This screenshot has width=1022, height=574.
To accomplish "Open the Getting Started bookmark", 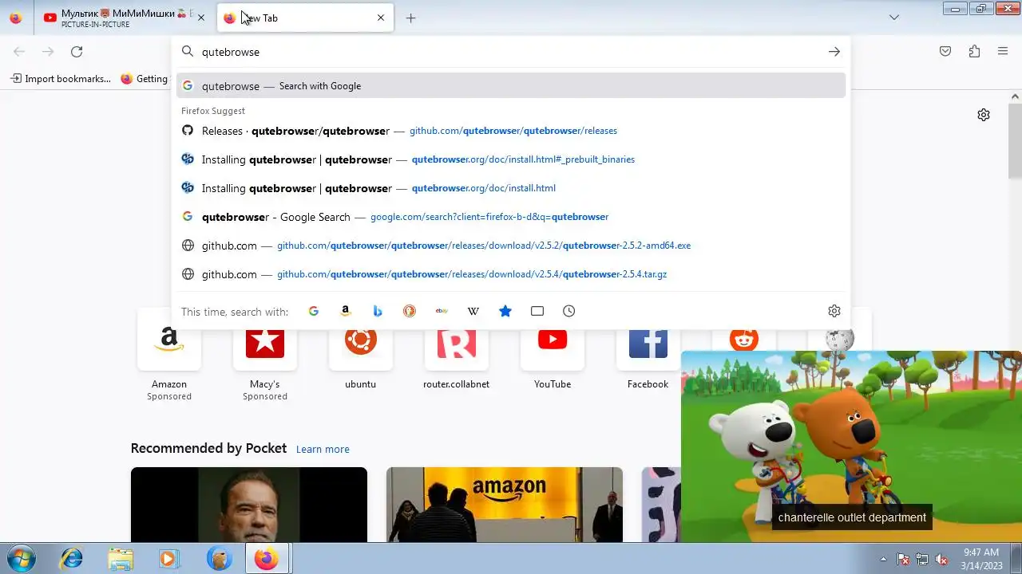I will coord(145,79).
